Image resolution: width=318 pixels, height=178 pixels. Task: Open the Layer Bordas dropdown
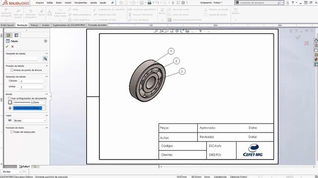45,121
